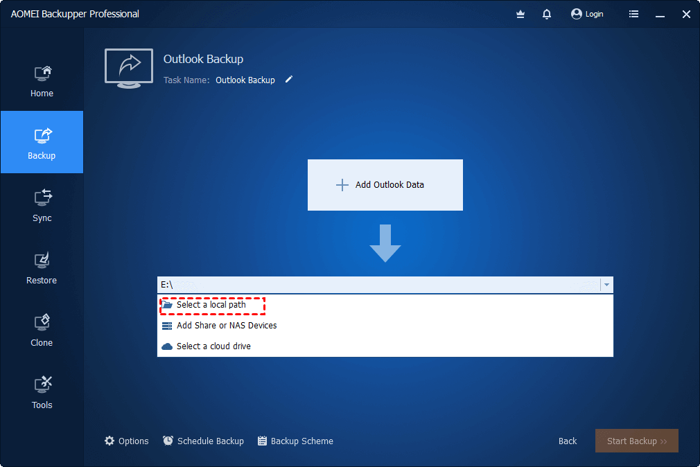The image size is (700, 467).
Task: Click the Outlook Backup monitor icon
Action: [x=129, y=68]
